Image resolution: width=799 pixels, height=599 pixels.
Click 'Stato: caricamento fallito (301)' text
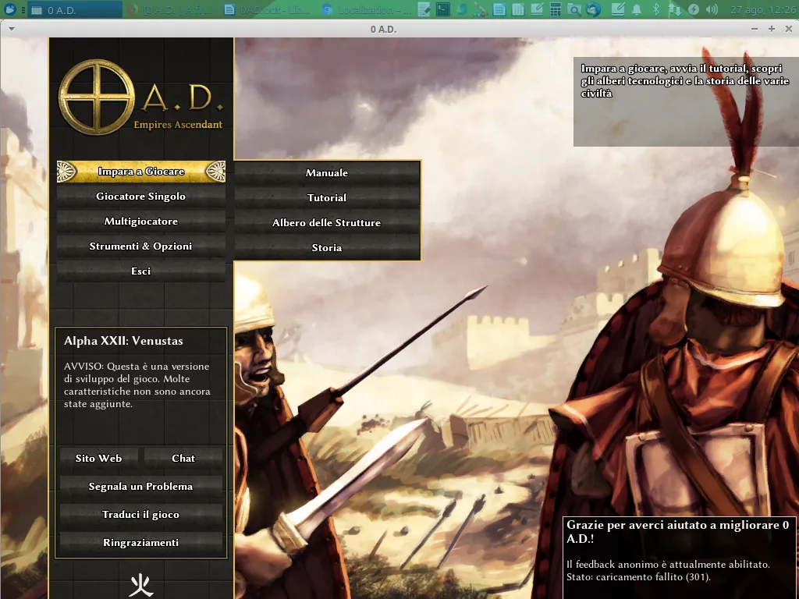pos(638,577)
